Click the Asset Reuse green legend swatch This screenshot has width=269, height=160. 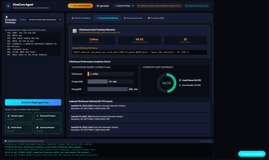pos(180,80)
